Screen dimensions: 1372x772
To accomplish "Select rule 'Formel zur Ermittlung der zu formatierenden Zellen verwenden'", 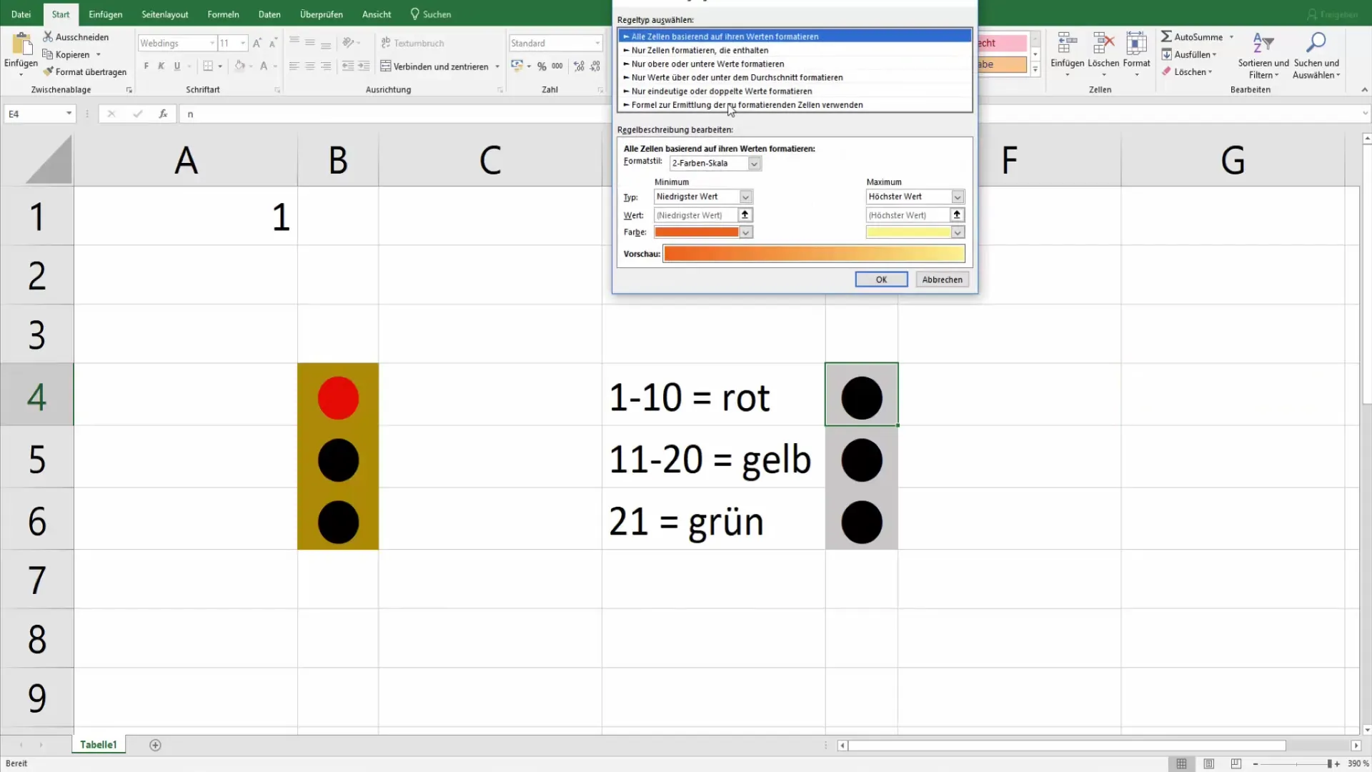I will pyautogui.click(x=795, y=104).
